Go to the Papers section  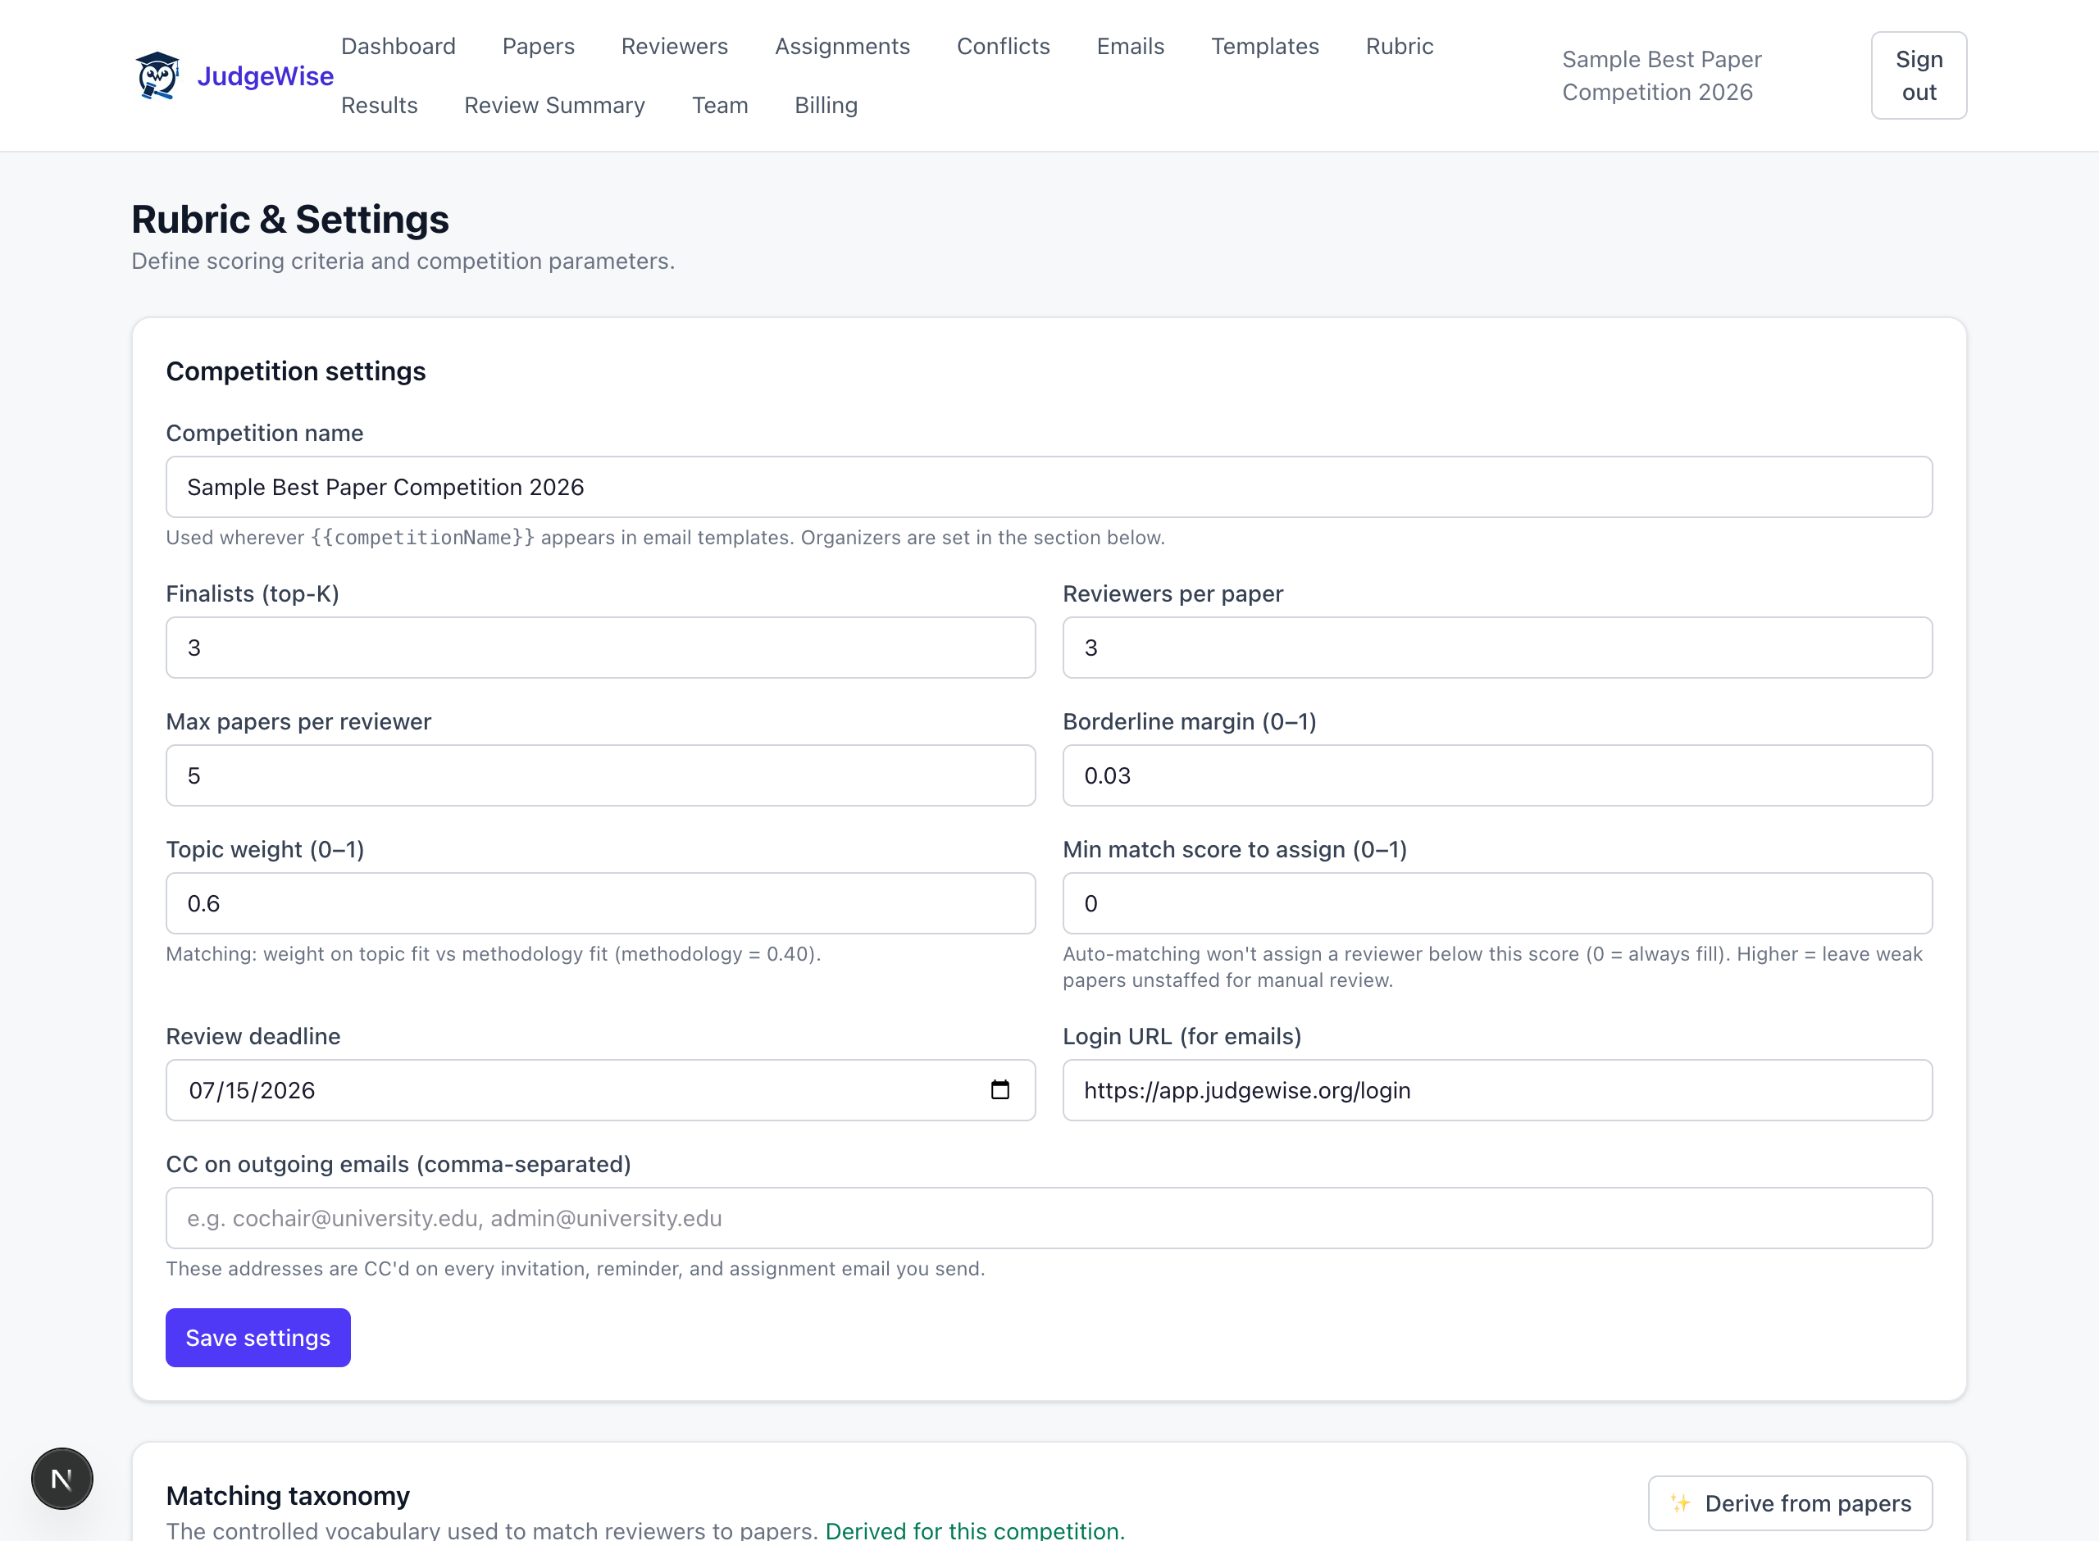538,47
